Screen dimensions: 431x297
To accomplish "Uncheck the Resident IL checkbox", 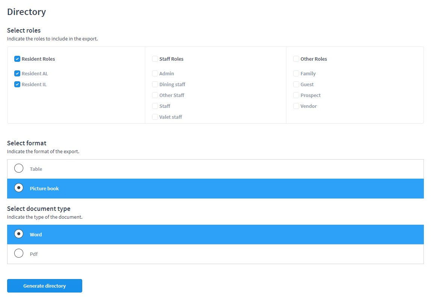I will [x=17, y=85].
